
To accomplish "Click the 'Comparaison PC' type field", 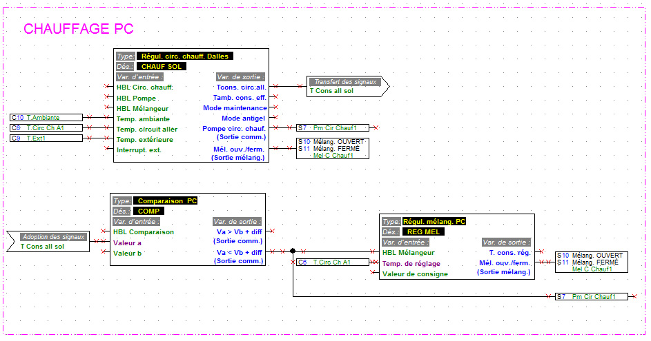I will pyautogui.click(x=166, y=201).
